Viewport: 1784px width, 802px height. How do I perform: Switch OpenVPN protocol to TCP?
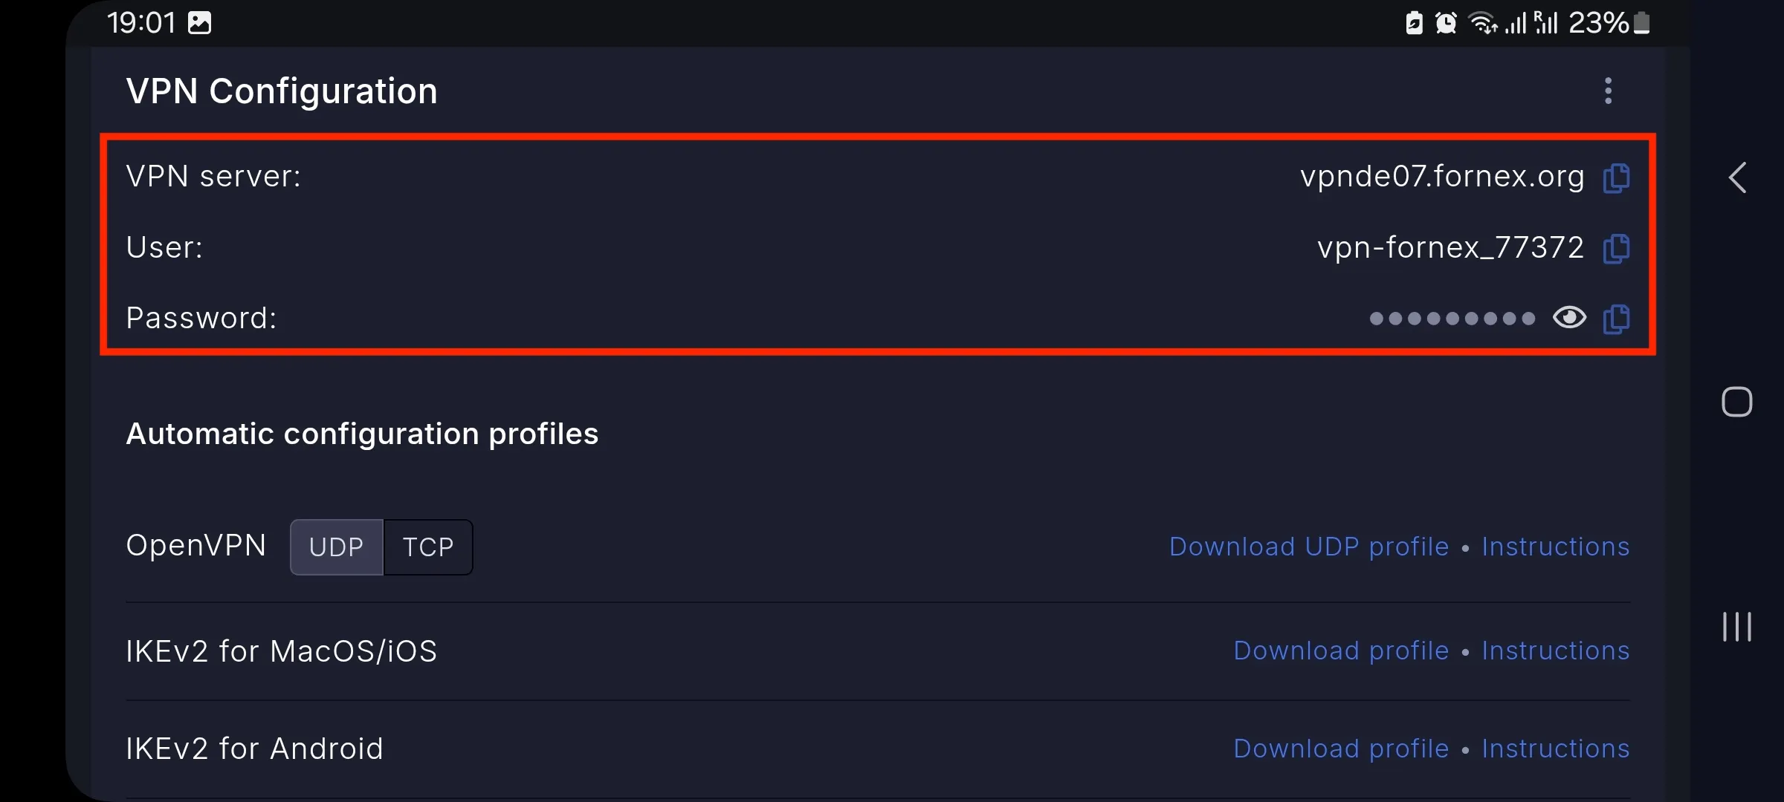pos(428,547)
